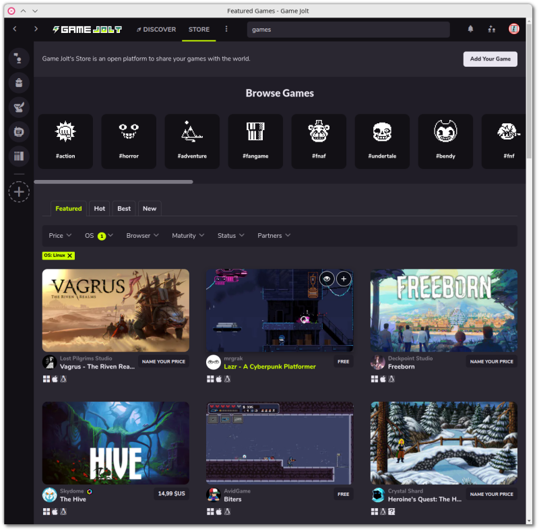
Task: Expand the Partners filter dropdown
Action: click(274, 236)
